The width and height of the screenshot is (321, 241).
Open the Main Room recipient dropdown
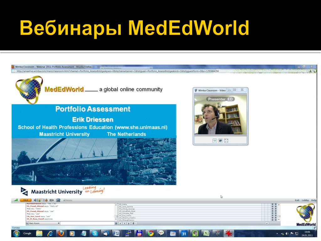click(x=45, y=223)
